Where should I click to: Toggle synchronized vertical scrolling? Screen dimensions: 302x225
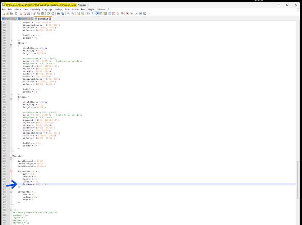pos(78,13)
